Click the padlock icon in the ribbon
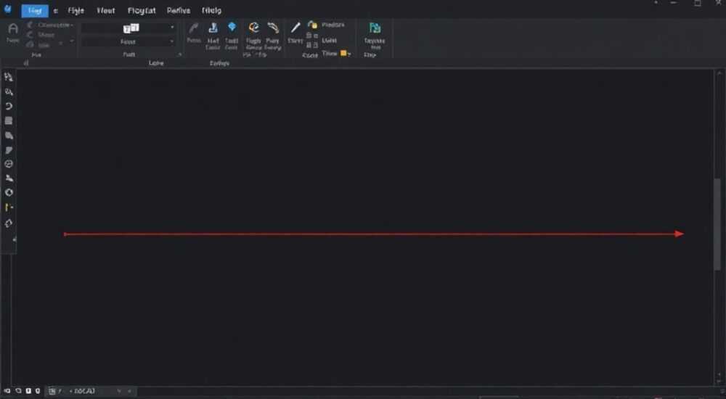This screenshot has height=399, width=726. tap(312, 25)
